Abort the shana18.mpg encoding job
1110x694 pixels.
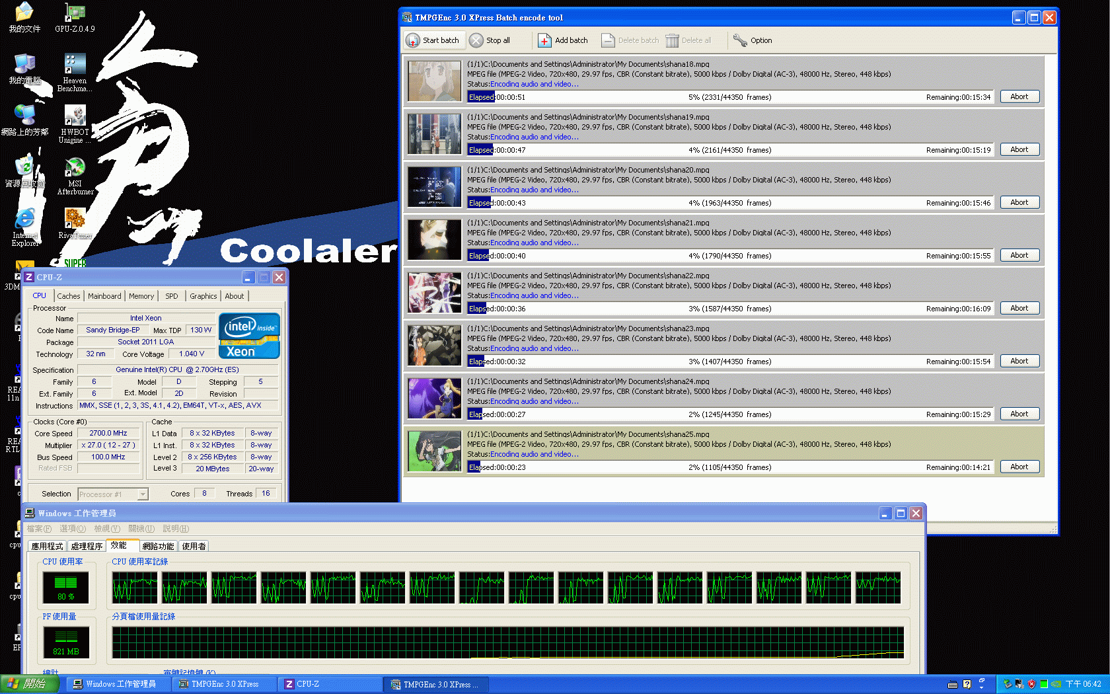pyautogui.click(x=1019, y=96)
